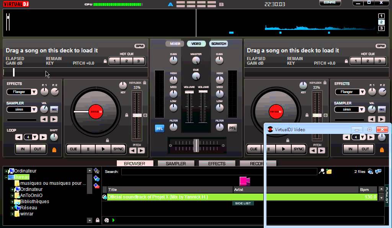Click the crossfader handle

click(x=196, y=145)
